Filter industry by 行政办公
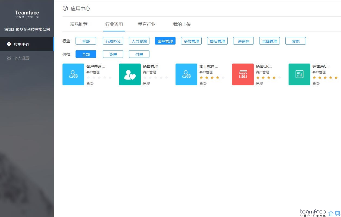This screenshot has height=217, width=341. point(113,41)
